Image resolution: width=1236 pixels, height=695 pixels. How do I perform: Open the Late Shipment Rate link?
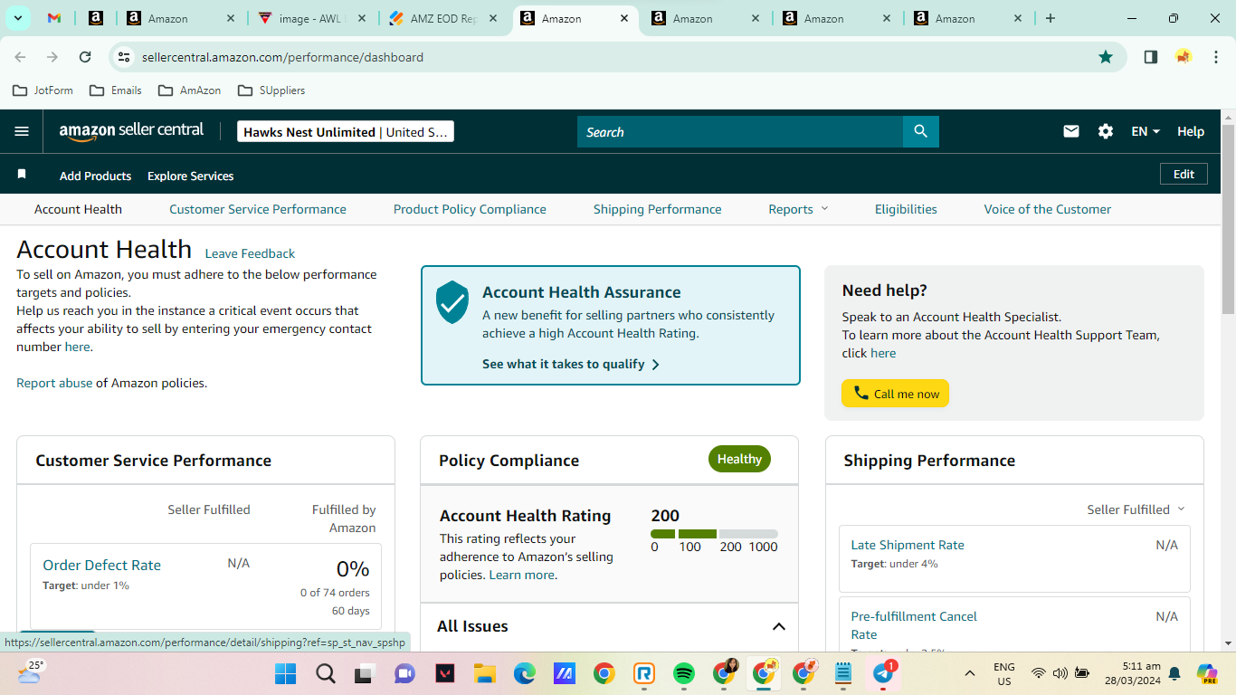click(x=908, y=545)
